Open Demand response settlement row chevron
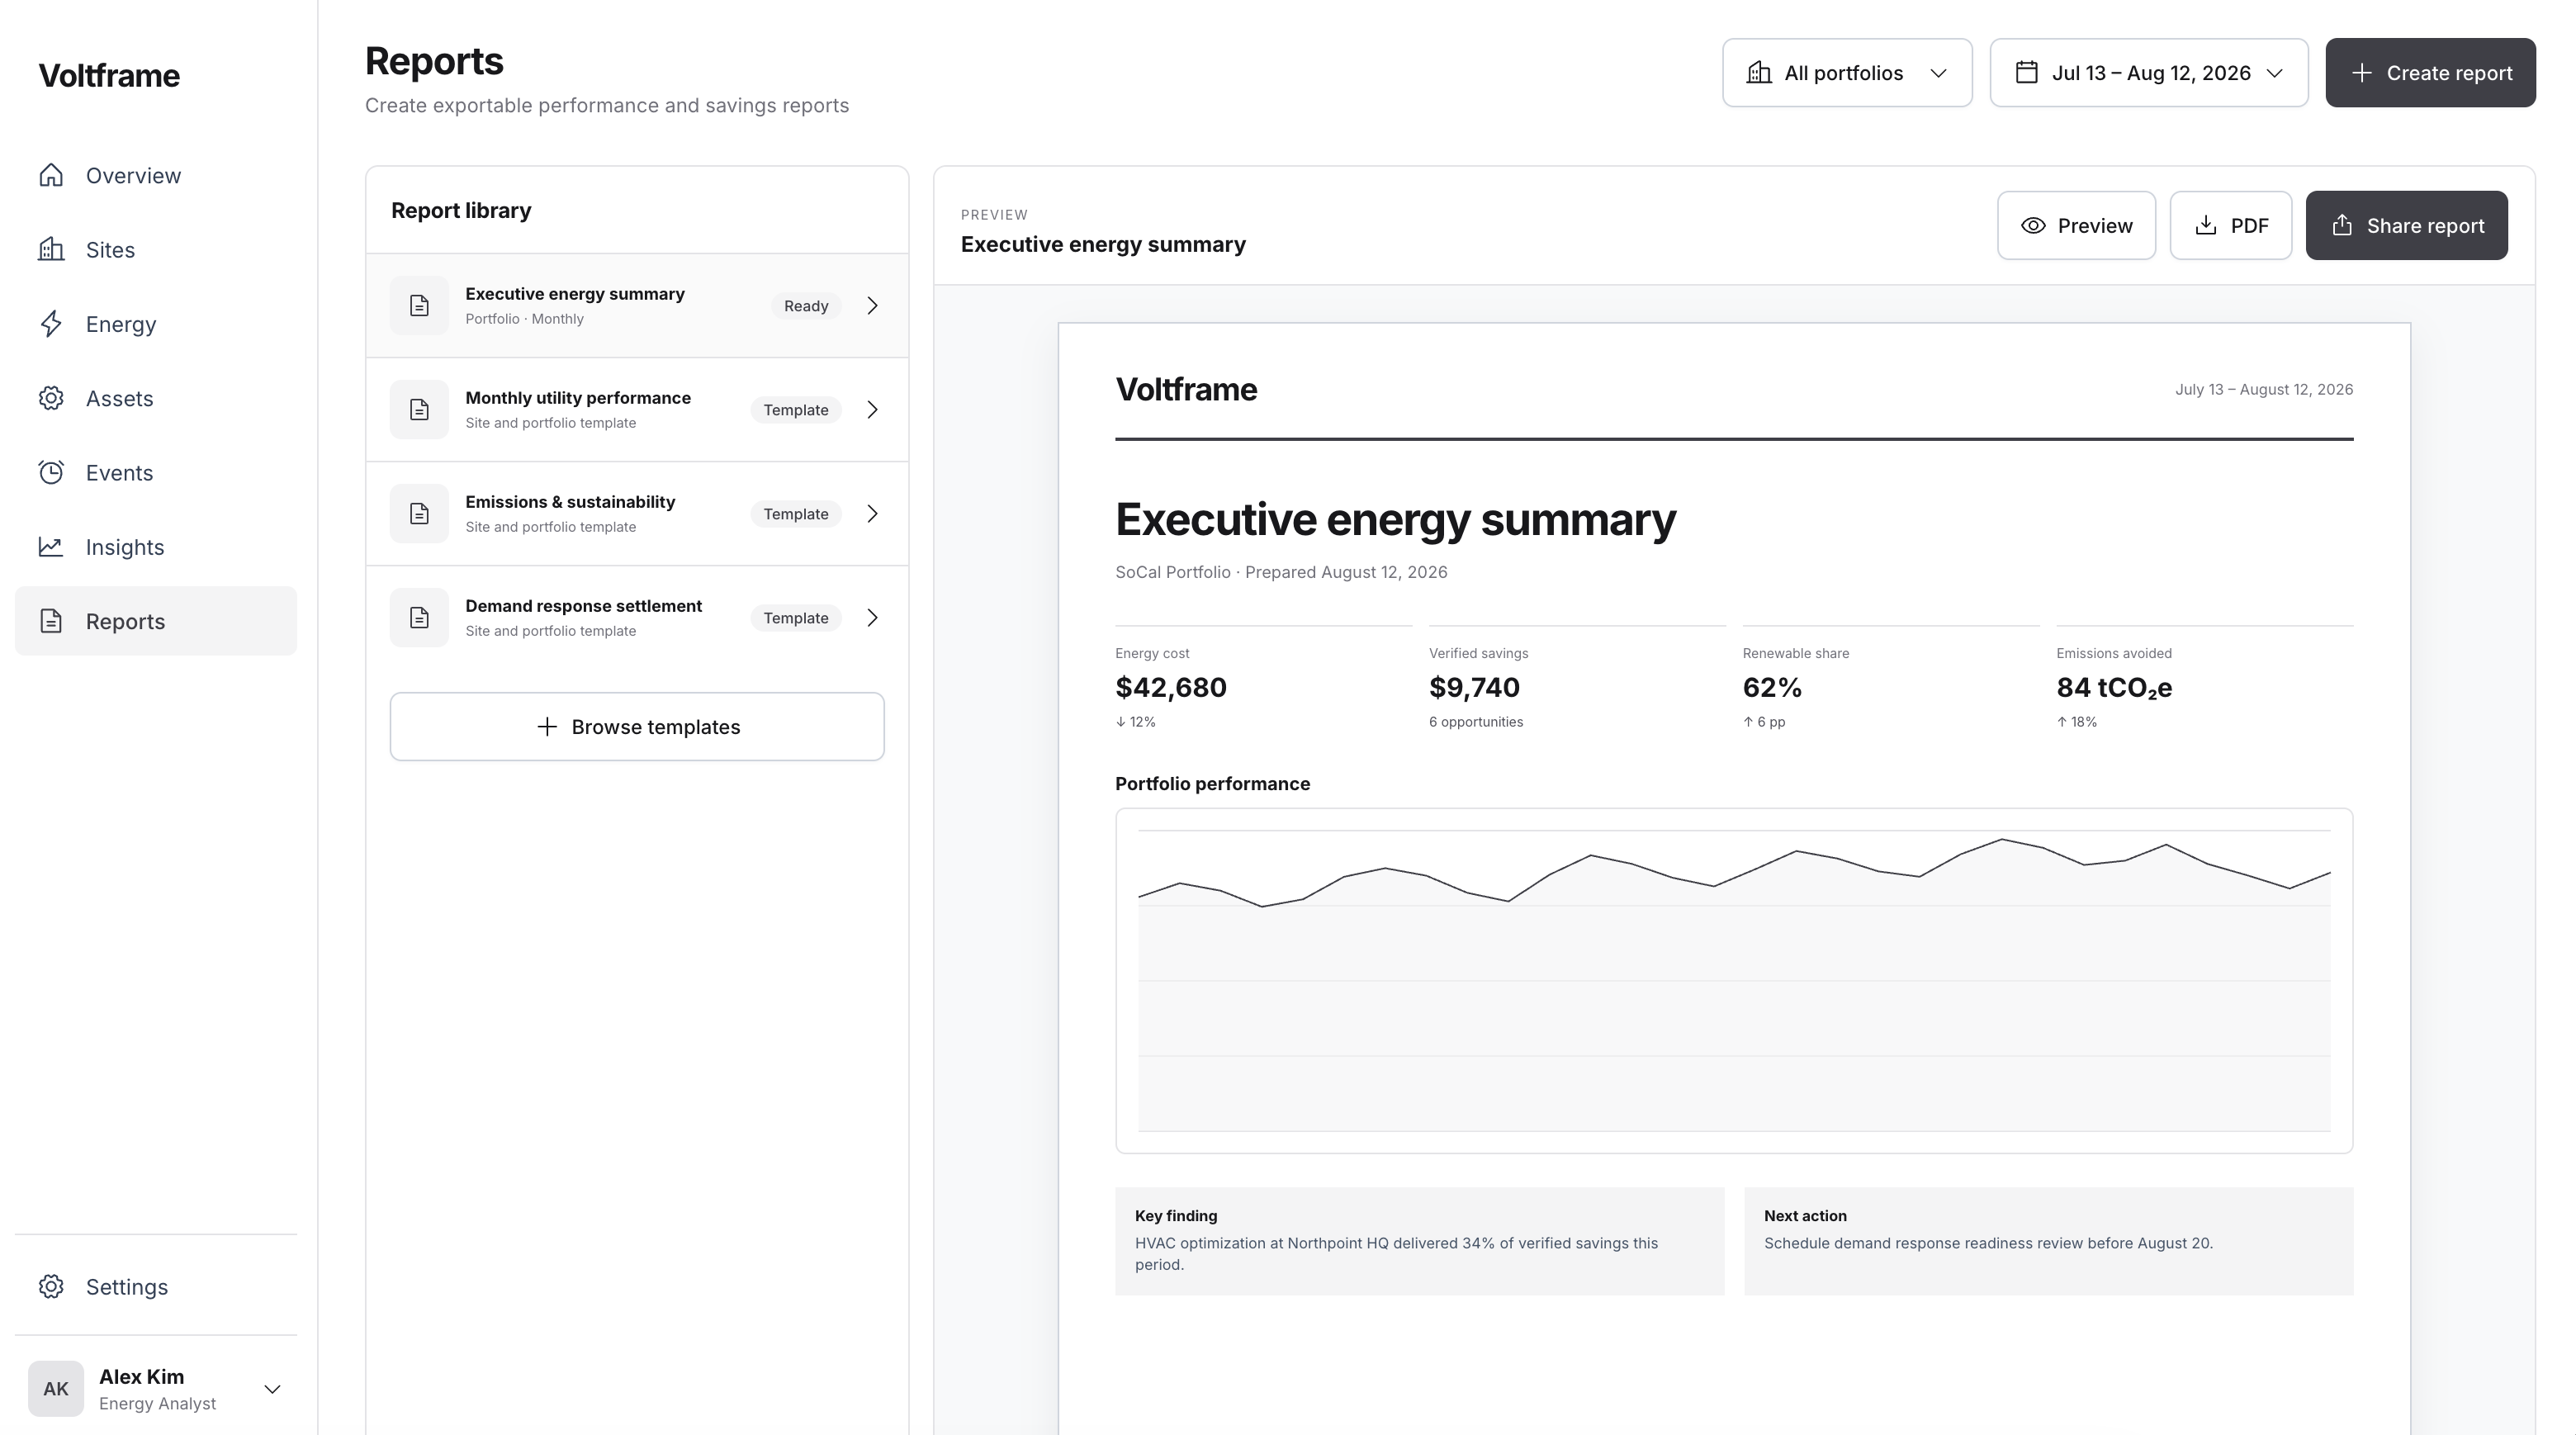This screenshot has height=1435, width=2576. (x=872, y=617)
